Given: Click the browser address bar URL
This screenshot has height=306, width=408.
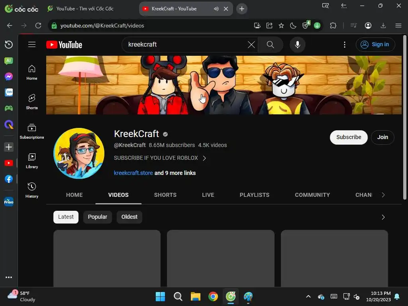Looking at the screenshot, I should 102,25.
